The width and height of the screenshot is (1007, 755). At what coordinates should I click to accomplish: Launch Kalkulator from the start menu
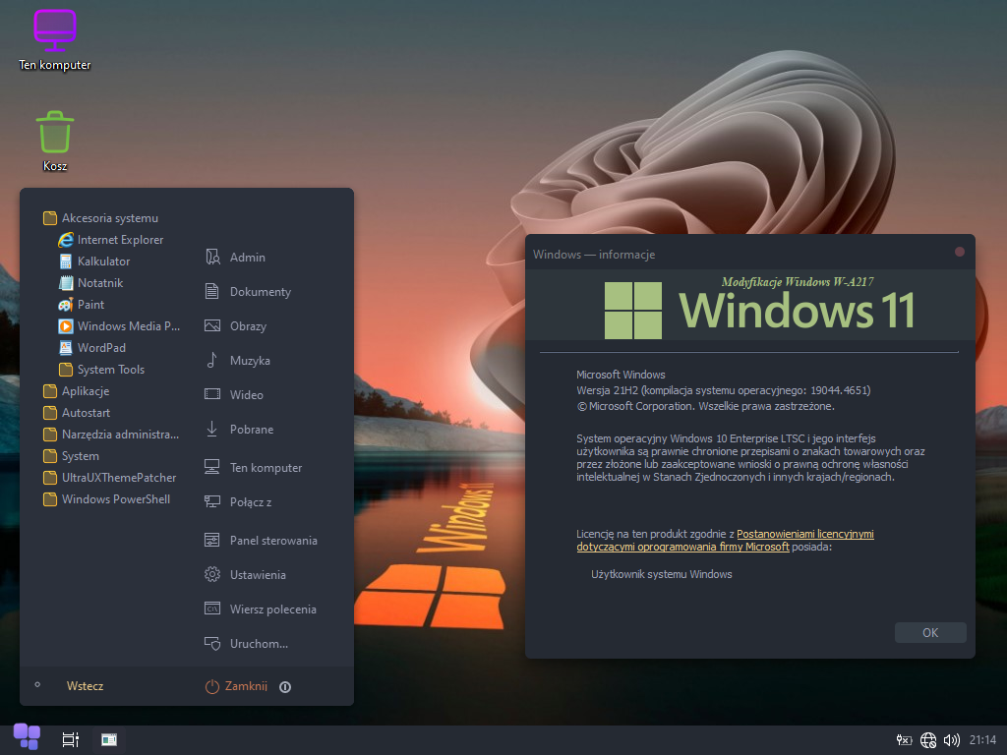tap(103, 261)
